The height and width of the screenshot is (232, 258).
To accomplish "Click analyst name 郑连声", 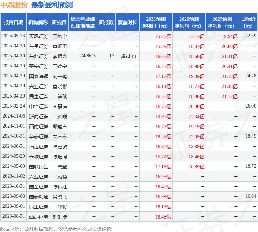I will click(x=60, y=127).
